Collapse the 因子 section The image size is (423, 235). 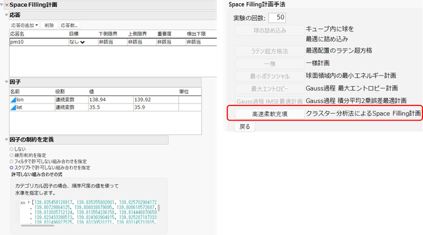[6, 82]
